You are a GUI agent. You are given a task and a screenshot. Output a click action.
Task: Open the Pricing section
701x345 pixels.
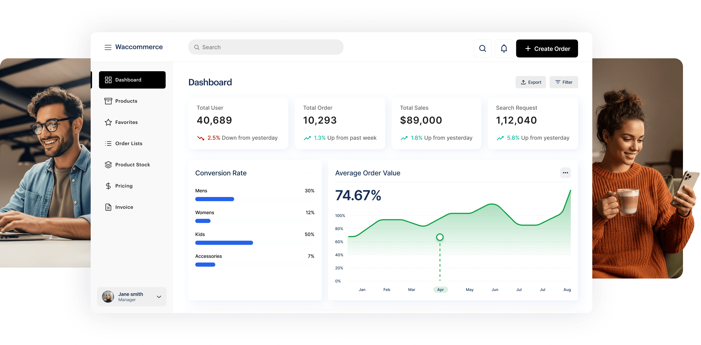click(x=124, y=186)
